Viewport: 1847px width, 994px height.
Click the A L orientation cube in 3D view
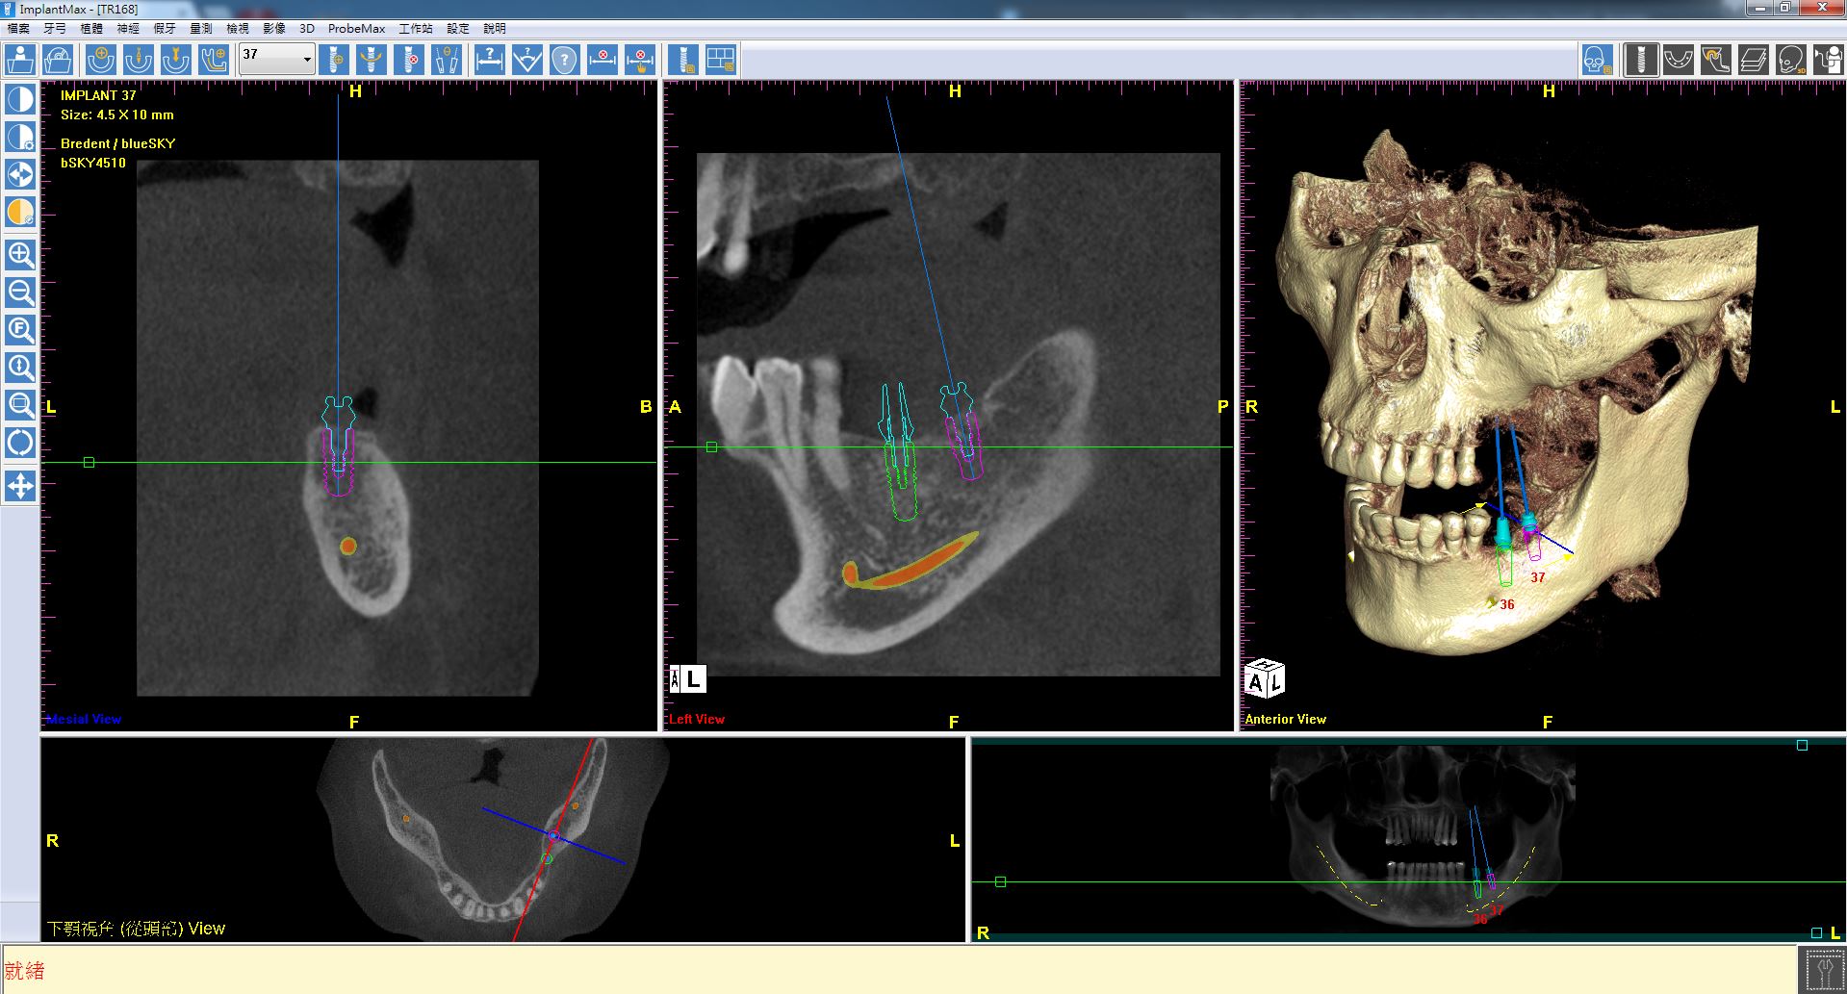tap(1264, 679)
